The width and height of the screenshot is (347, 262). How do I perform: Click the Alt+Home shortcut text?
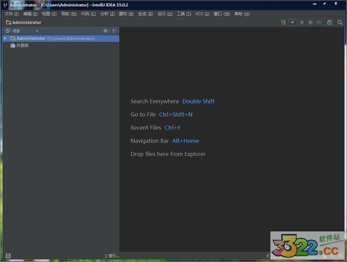coord(185,141)
